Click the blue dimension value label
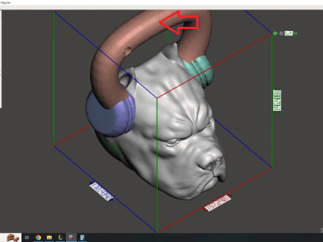This screenshot has height=242, width=323. (101, 191)
